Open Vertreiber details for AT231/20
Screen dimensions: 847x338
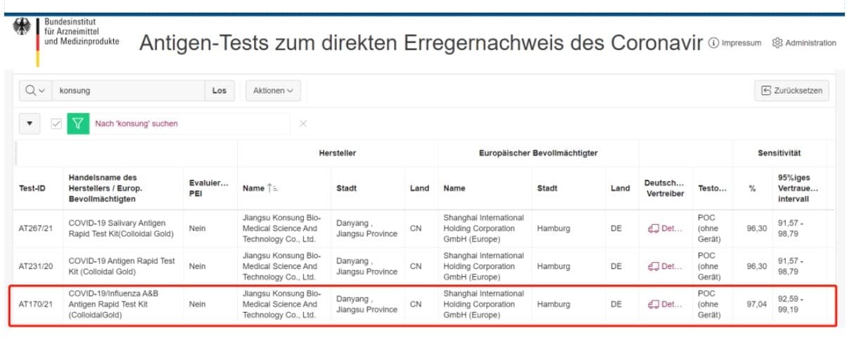pyautogui.click(x=664, y=266)
